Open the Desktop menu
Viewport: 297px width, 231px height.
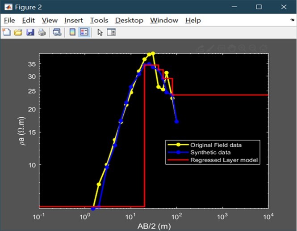point(129,20)
